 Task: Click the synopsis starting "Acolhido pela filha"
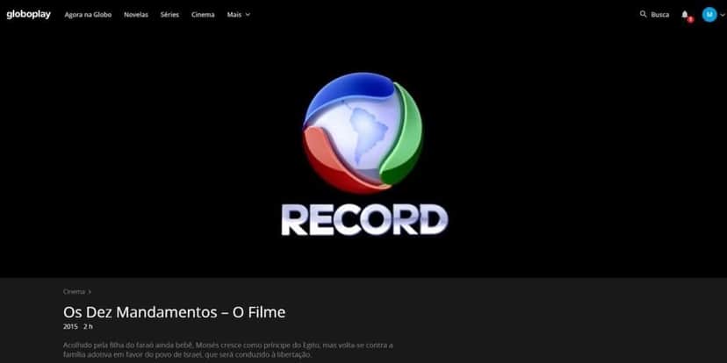tap(228, 350)
